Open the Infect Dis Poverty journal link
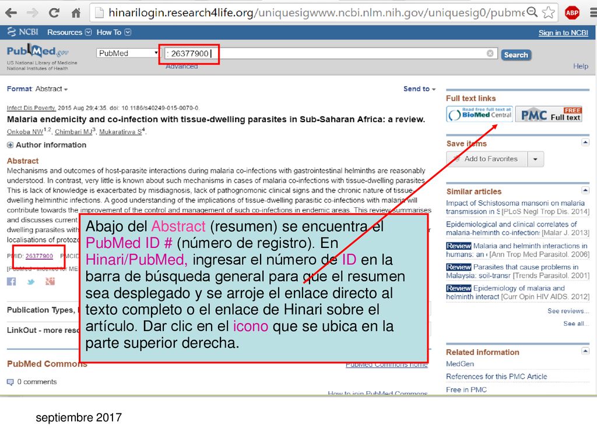Screen dimensions: 597x447 pos(31,108)
